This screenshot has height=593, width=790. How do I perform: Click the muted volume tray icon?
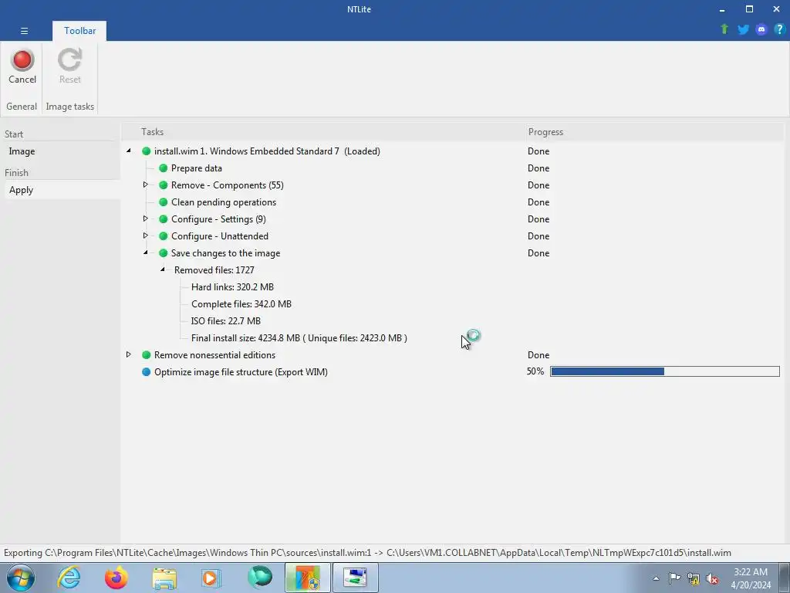pos(712,579)
